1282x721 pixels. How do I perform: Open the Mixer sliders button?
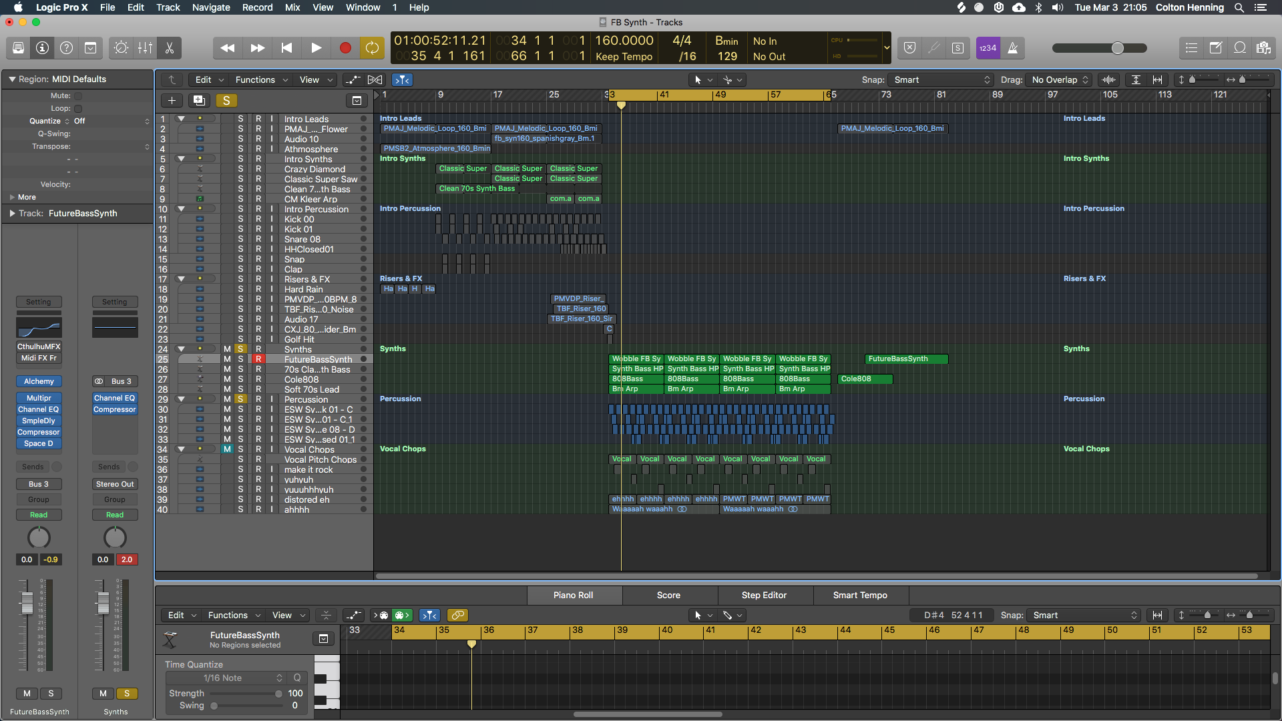pyautogui.click(x=145, y=48)
